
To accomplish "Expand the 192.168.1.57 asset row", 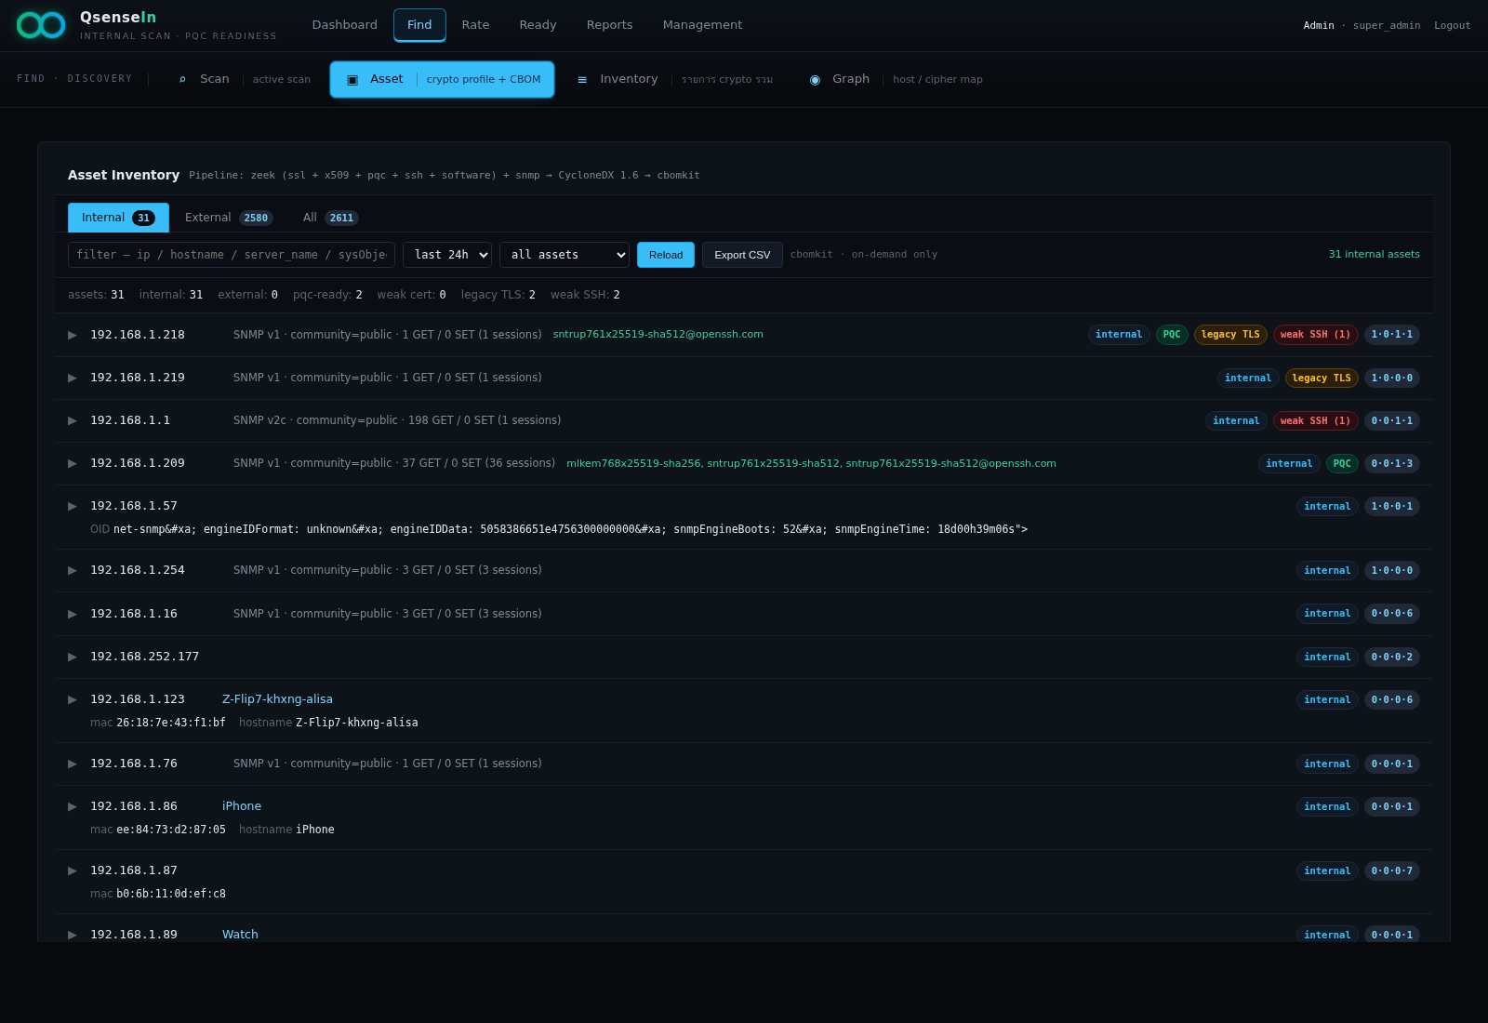I will [73, 506].
